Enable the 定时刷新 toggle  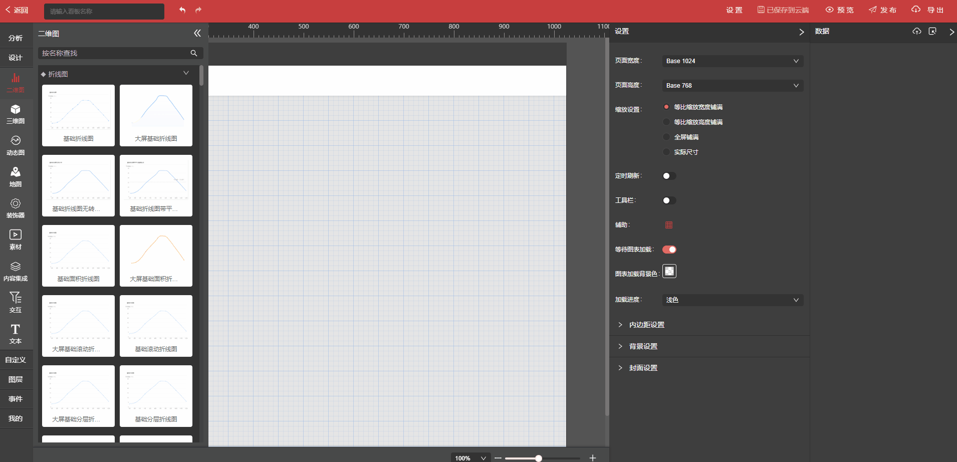coord(669,176)
